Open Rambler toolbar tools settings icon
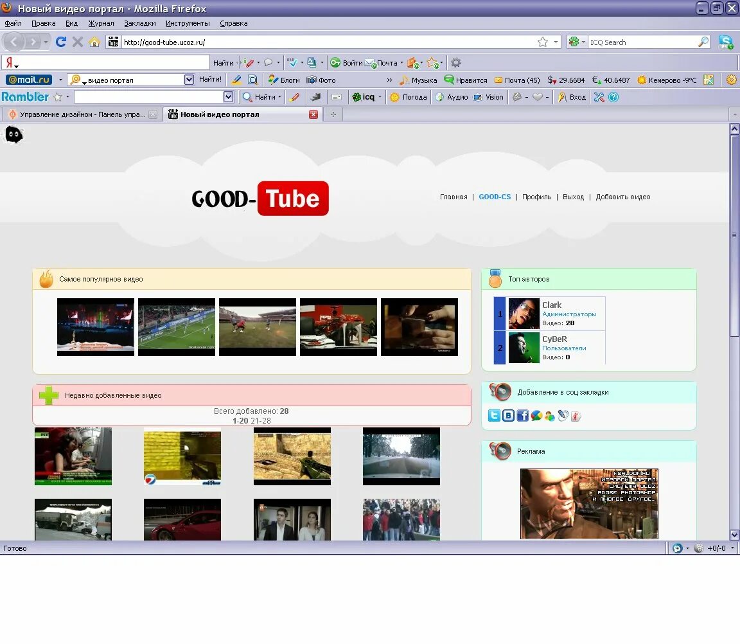This screenshot has height=644, width=740. coord(599,97)
